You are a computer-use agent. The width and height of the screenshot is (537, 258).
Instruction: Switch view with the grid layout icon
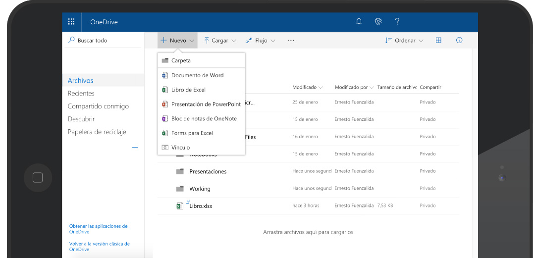(x=438, y=40)
